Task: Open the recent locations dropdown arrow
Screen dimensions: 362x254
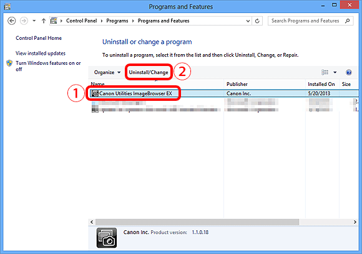Action: [x=34, y=21]
